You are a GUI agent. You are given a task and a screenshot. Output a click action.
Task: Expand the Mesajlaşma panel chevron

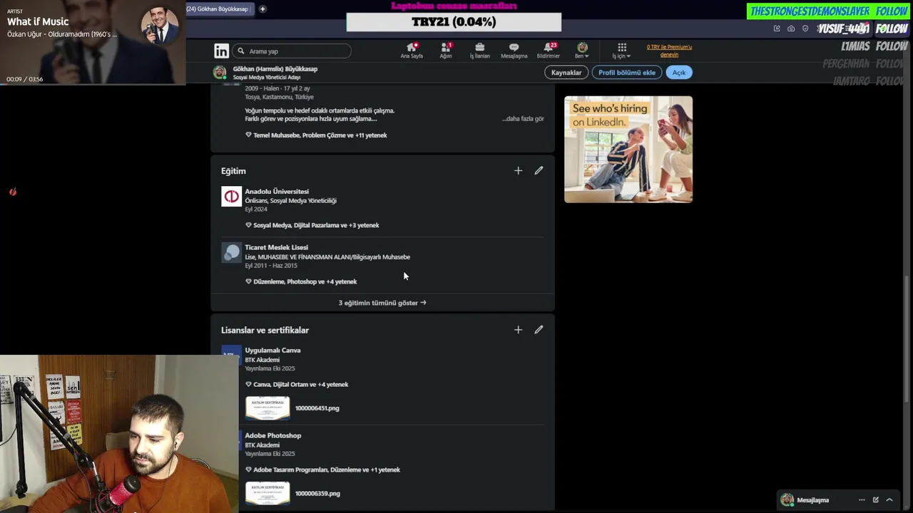[889, 500]
